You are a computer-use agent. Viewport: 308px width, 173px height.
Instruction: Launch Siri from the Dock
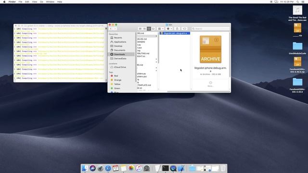pos(92,168)
